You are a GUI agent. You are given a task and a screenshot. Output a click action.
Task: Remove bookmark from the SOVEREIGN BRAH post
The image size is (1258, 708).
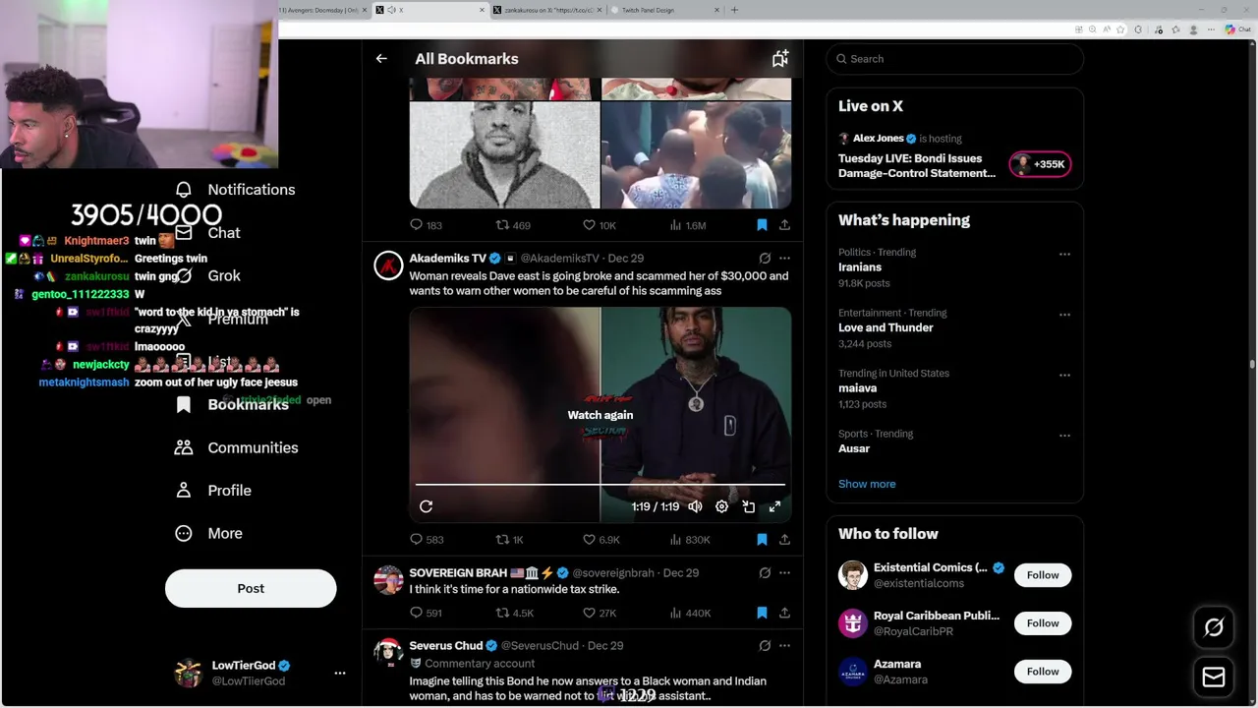pos(762,613)
